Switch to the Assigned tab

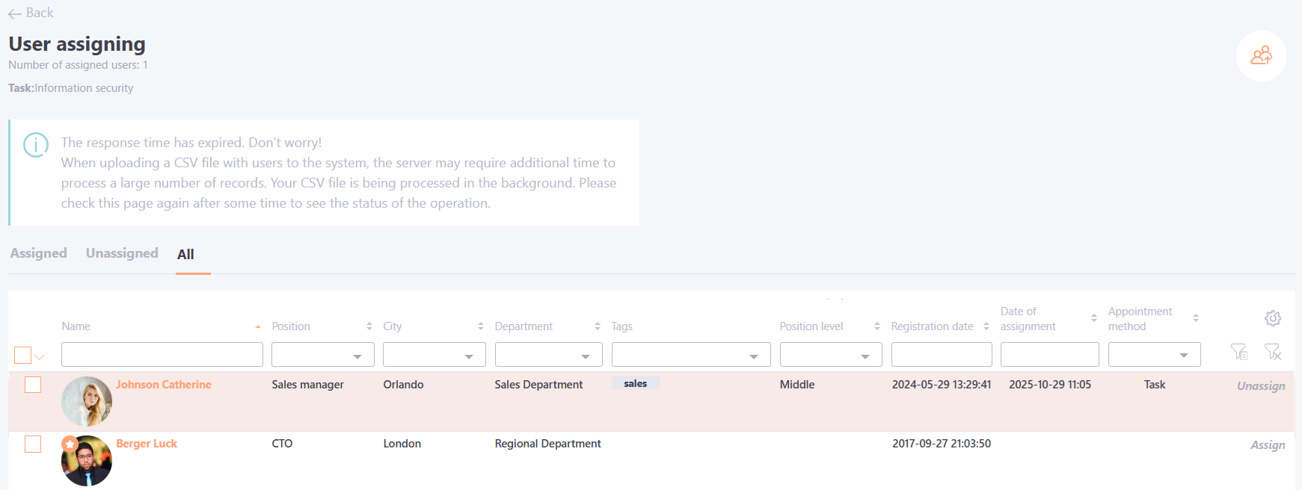pyautogui.click(x=39, y=253)
